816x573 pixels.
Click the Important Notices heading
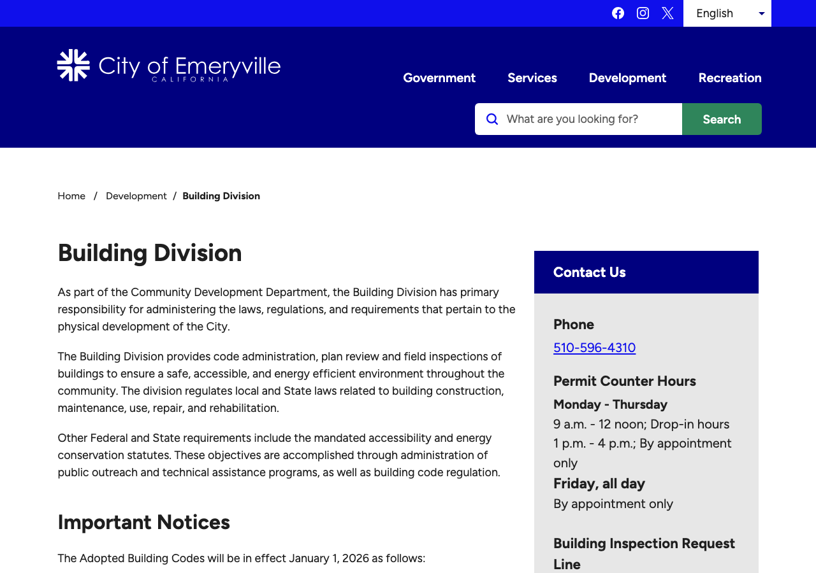[x=143, y=522]
